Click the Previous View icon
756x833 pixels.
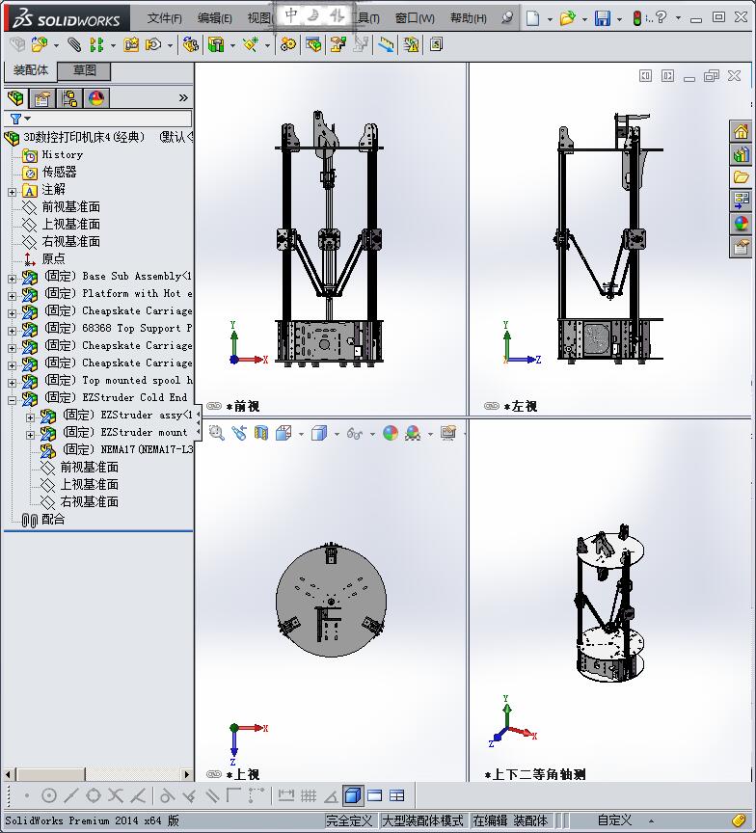coord(239,433)
